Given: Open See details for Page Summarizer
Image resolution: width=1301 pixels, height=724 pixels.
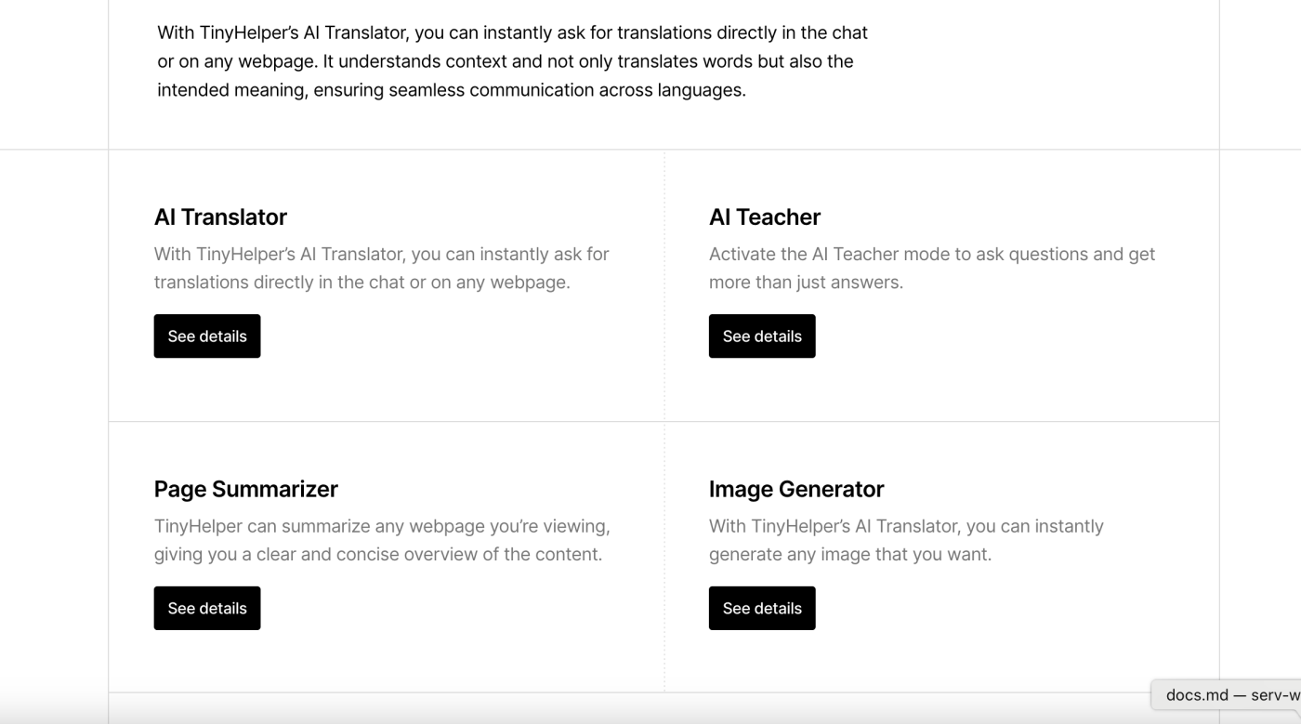Looking at the screenshot, I should coord(206,608).
